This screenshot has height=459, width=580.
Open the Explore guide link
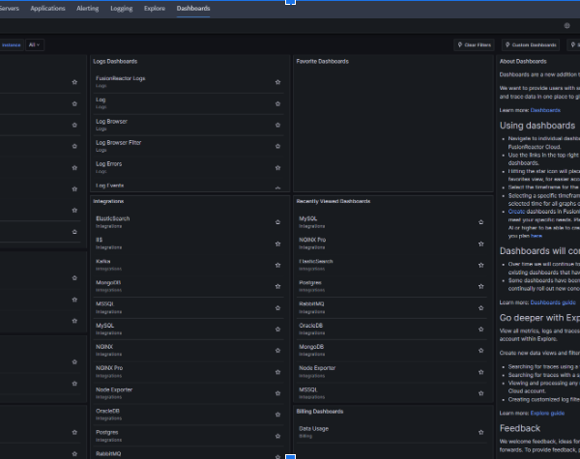[547, 414]
